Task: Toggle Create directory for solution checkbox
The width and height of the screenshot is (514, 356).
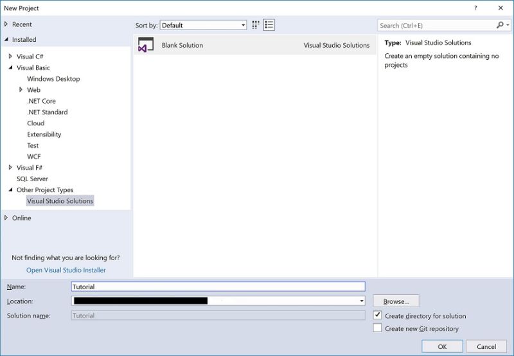Action: tap(377, 316)
